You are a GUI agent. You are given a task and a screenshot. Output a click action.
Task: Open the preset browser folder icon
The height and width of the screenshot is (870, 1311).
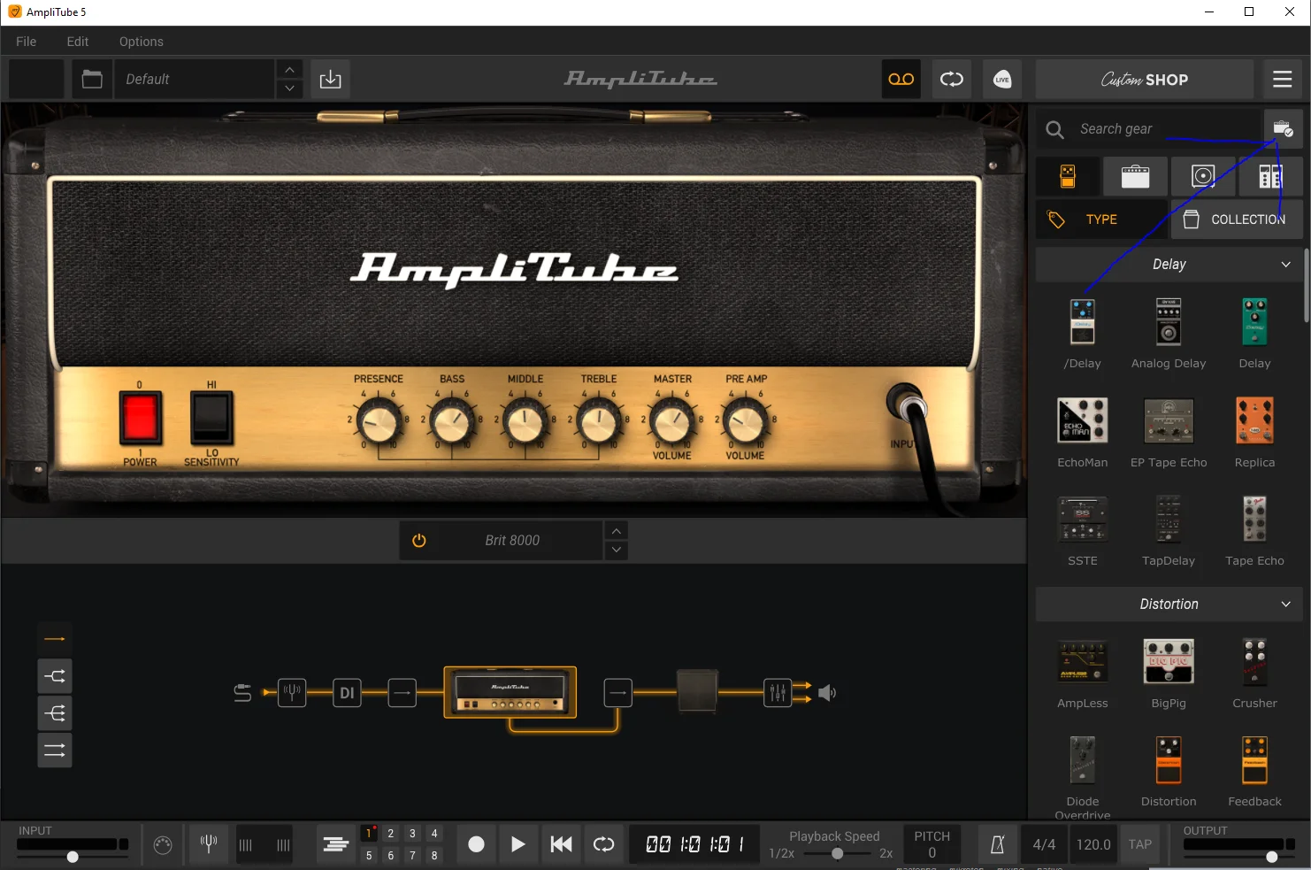click(92, 79)
